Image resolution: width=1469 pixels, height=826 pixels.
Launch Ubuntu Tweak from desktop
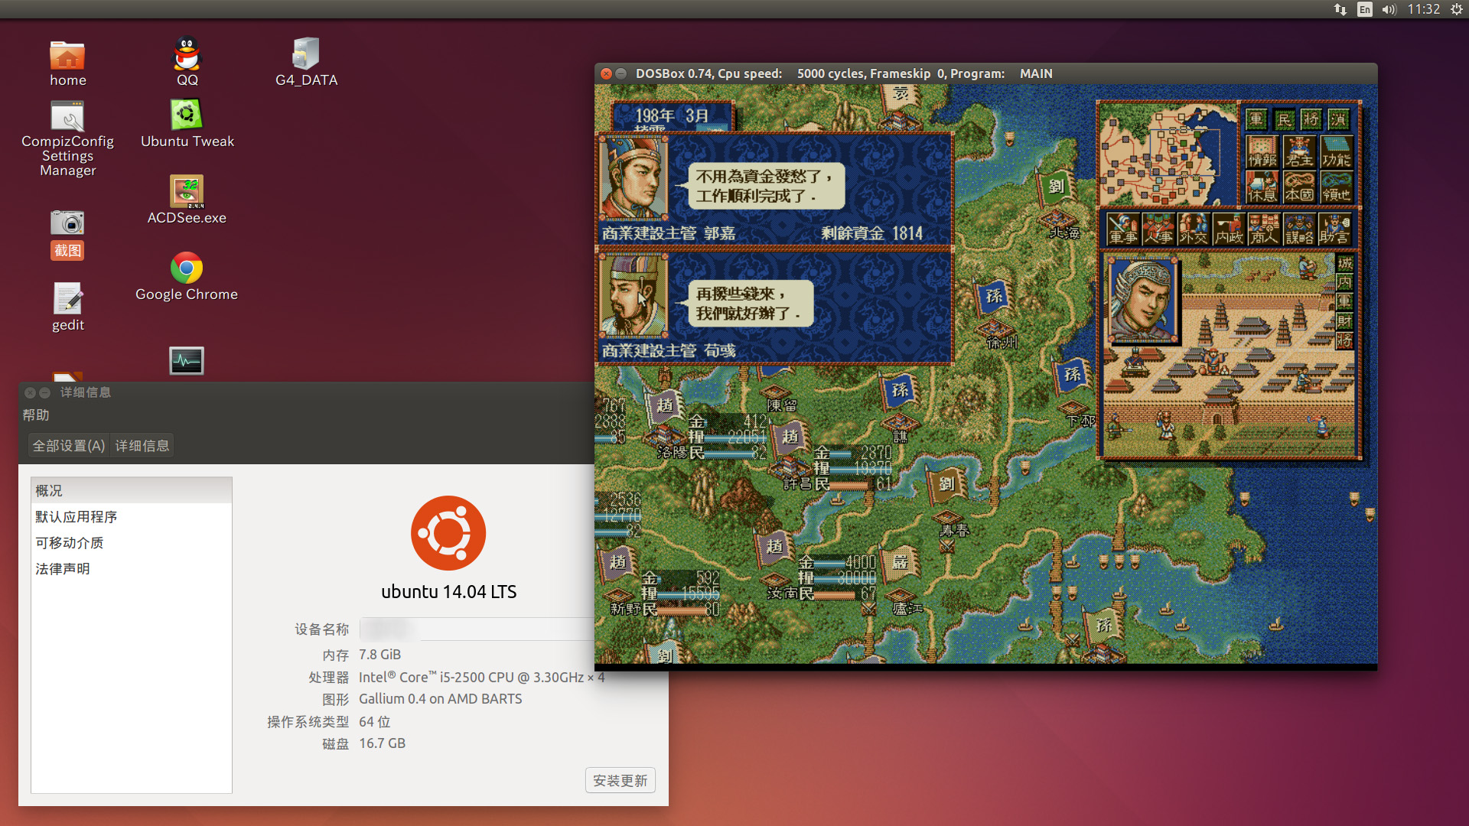[x=187, y=124]
